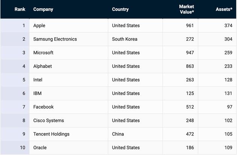Click the South Korea country cell
Image resolution: width=237 pixels, height=155 pixels.
pos(125,39)
